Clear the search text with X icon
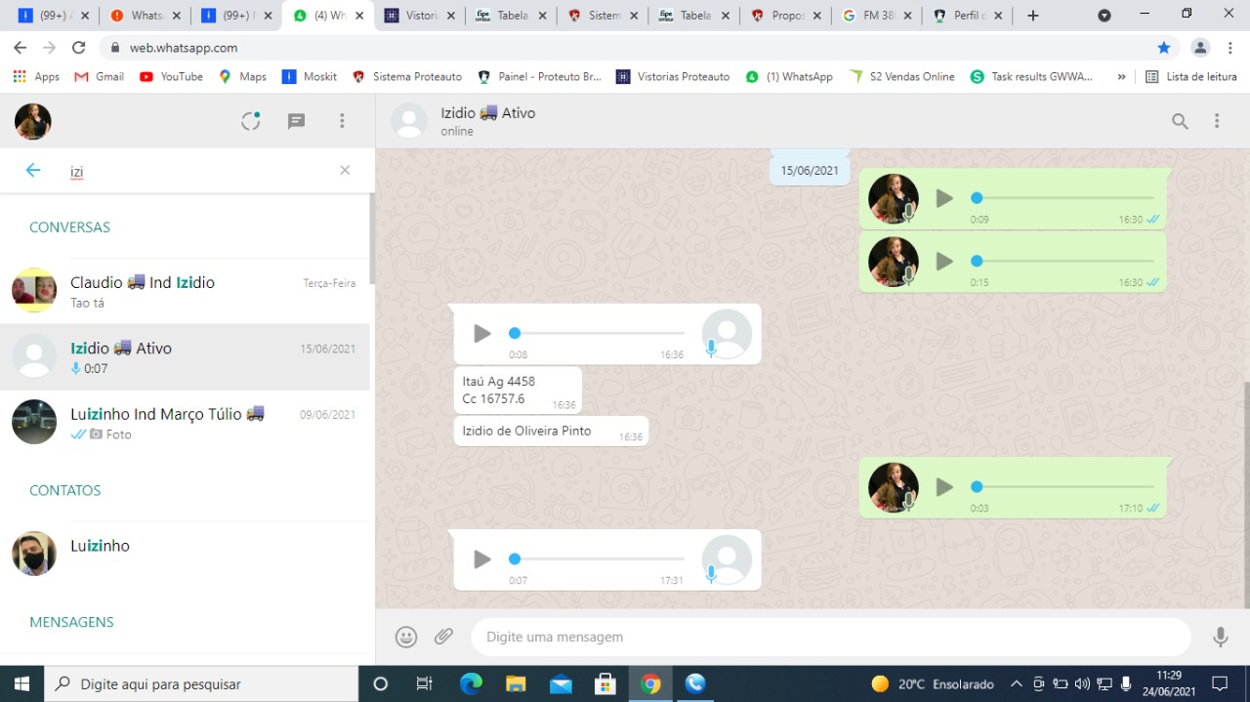Viewport: 1250px width, 702px height. (345, 171)
